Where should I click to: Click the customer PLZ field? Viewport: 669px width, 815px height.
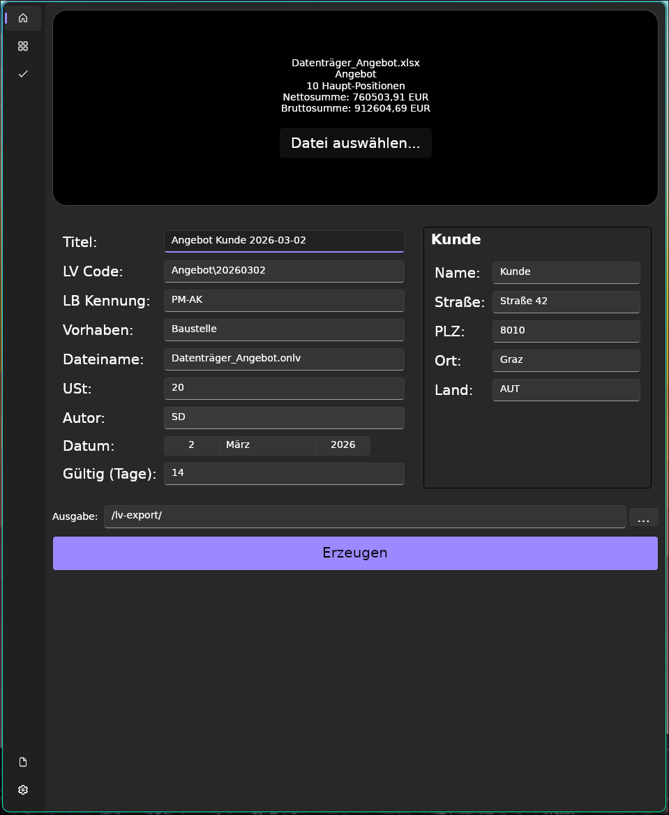tap(566, 331)
